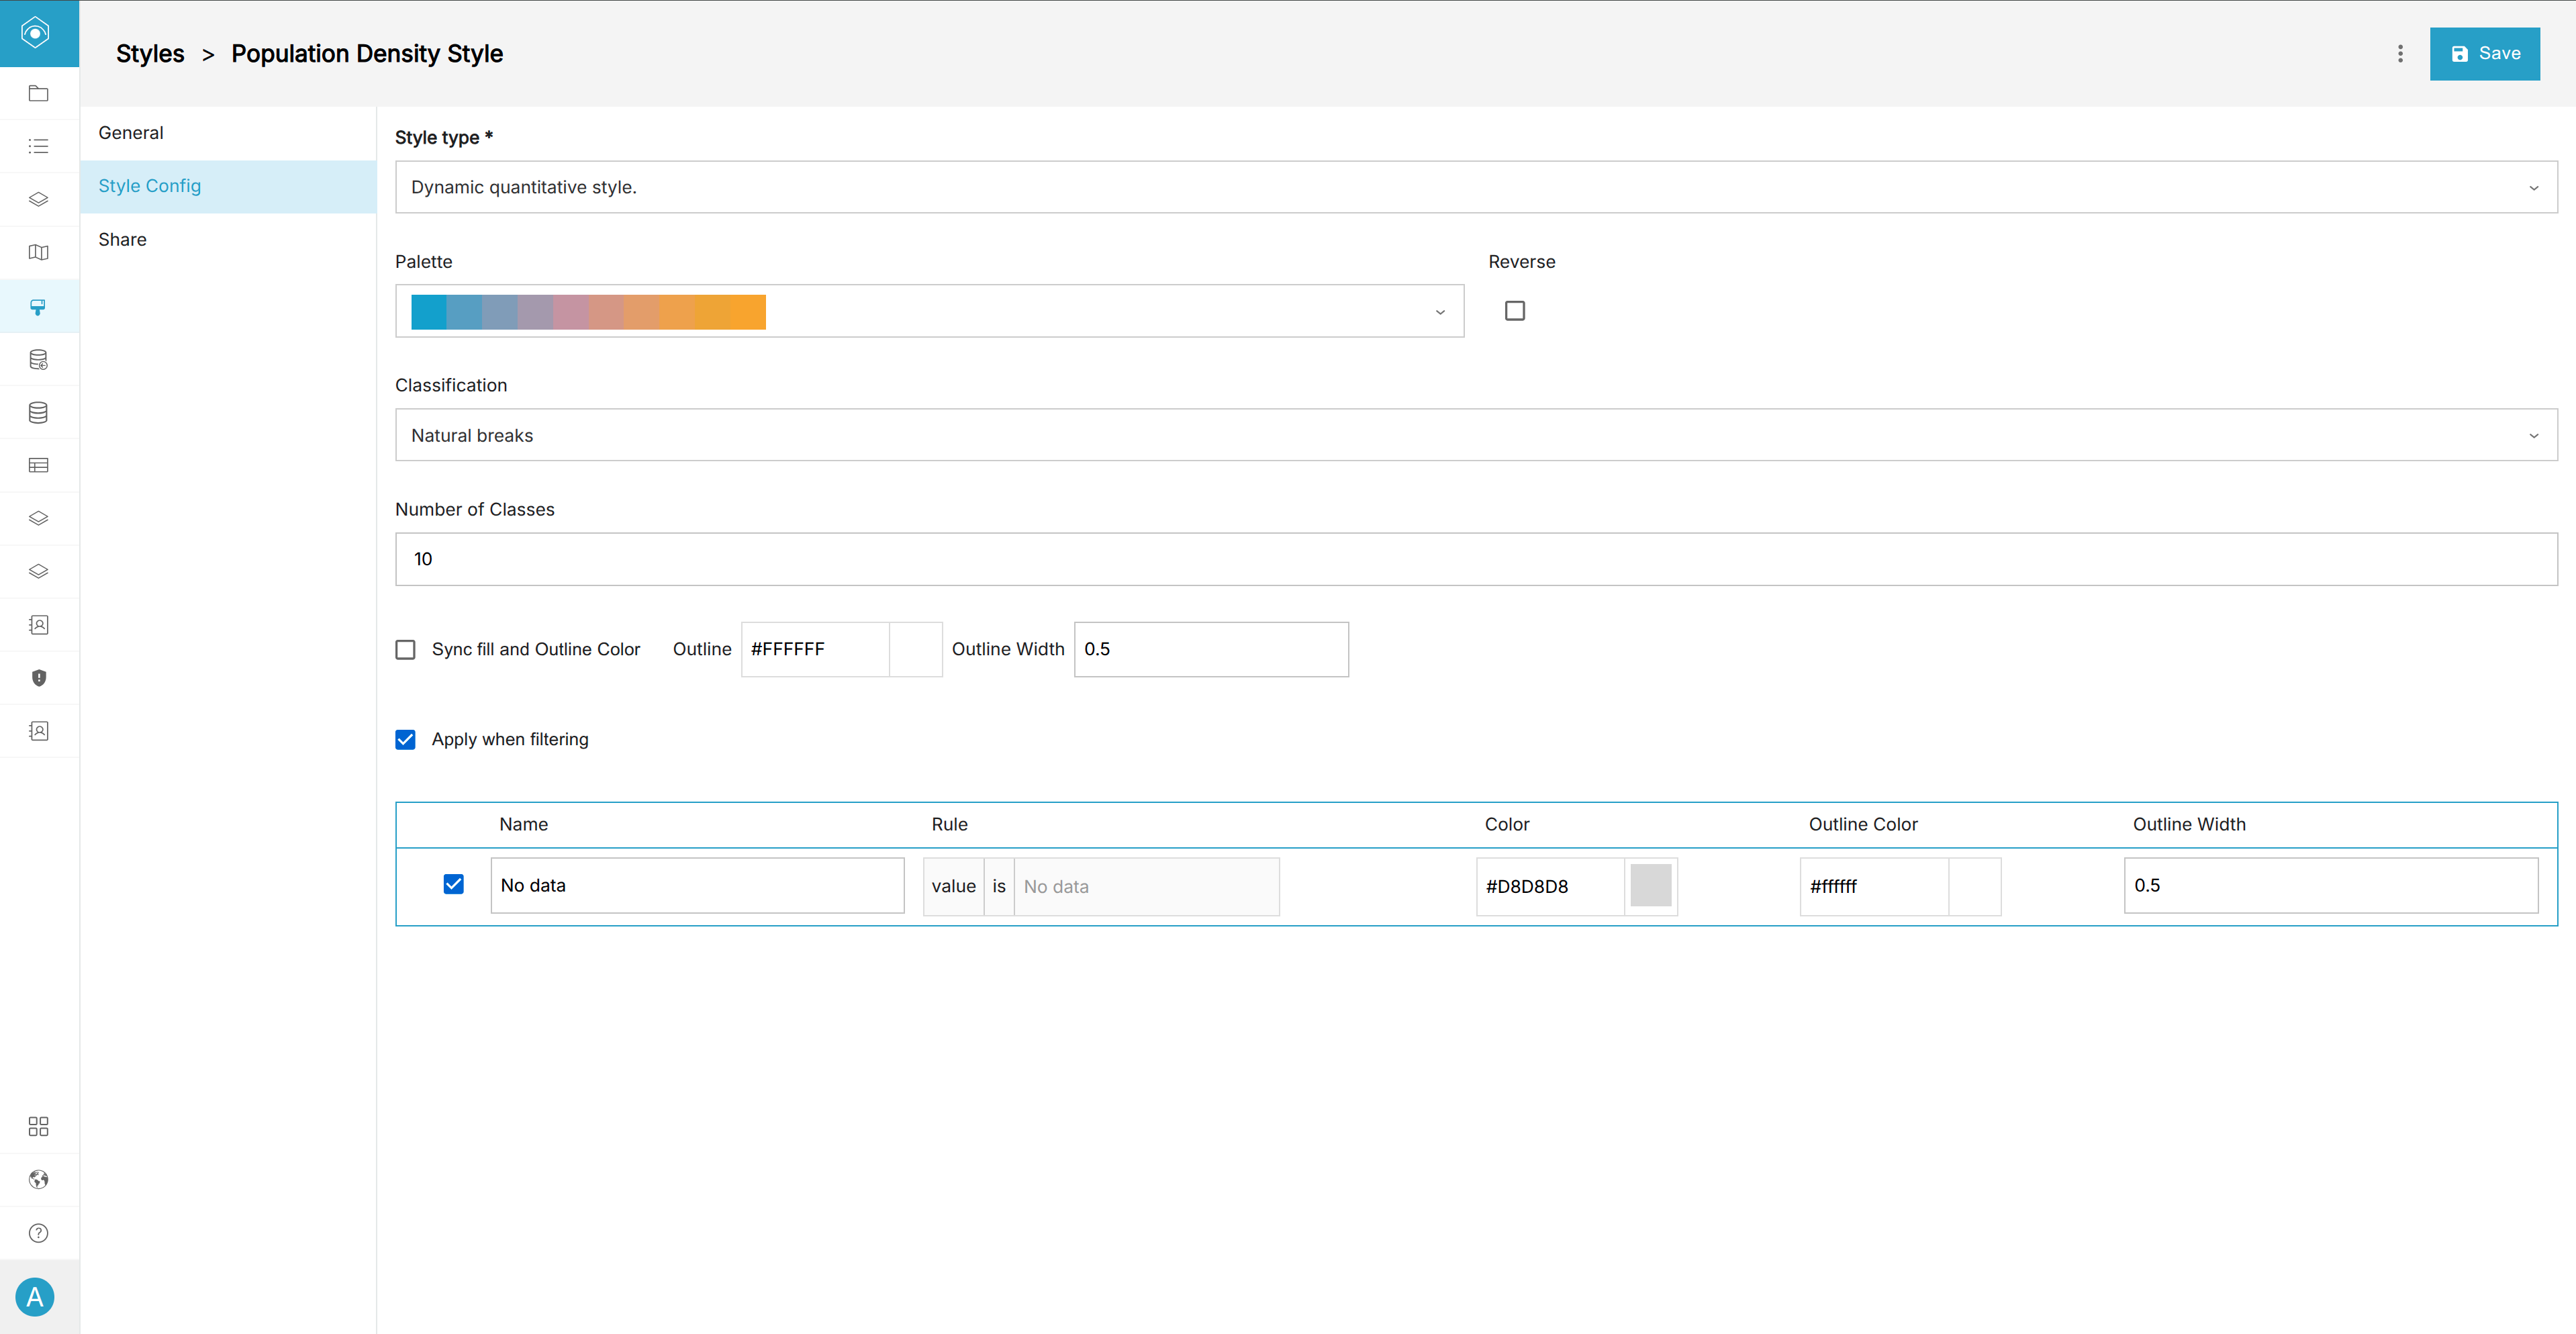Open the folded map icon in sidebar
The width and height of the screenshot is (2576, 1334).
point(38,252)
